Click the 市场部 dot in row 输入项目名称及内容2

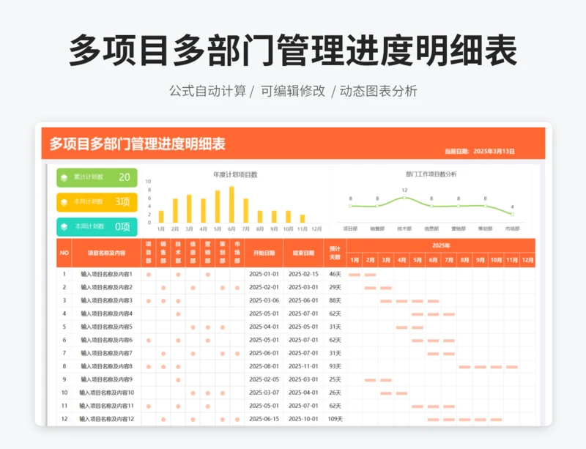coord(237,288)
